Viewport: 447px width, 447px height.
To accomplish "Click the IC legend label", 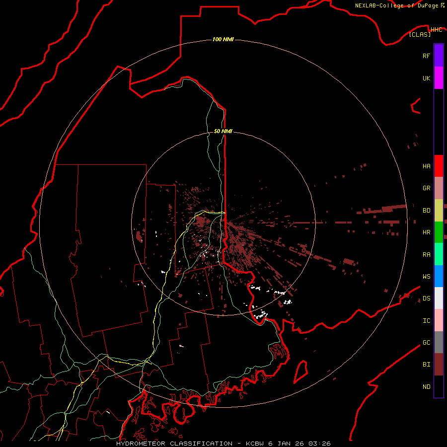I will 426,320.
